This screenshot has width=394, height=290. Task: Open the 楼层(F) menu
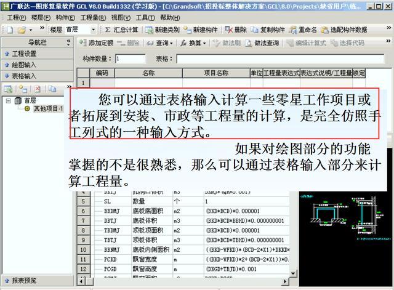[41, 18]
